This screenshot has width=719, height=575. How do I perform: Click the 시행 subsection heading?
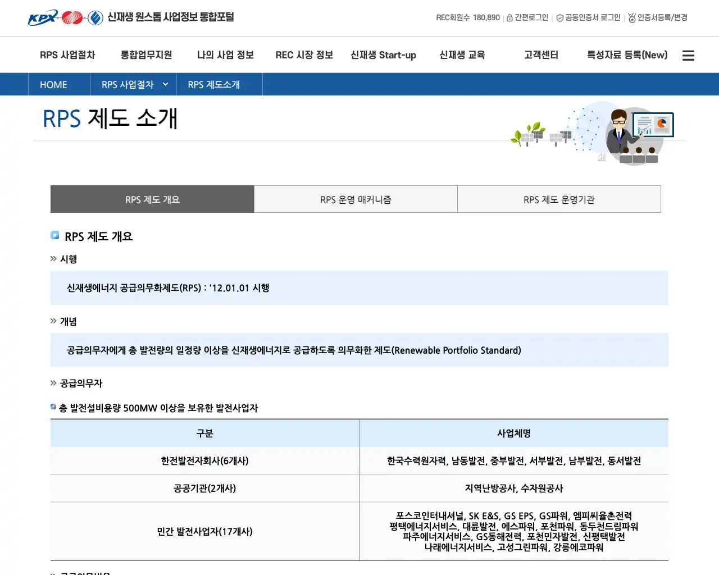pyautogui.click(x=69, y=259)
